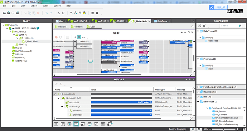
Task: Click the undo arrow icon
Action: tap(47, 13)
